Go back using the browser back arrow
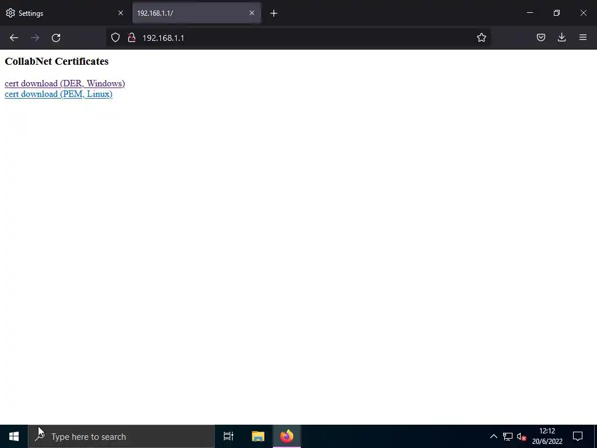Image resolution: width=597 pixels, height=448 pixels. click(x=14, y=38)
